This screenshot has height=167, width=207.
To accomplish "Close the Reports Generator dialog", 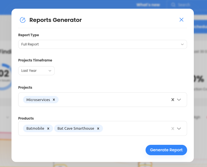I will tap(181, 20).
